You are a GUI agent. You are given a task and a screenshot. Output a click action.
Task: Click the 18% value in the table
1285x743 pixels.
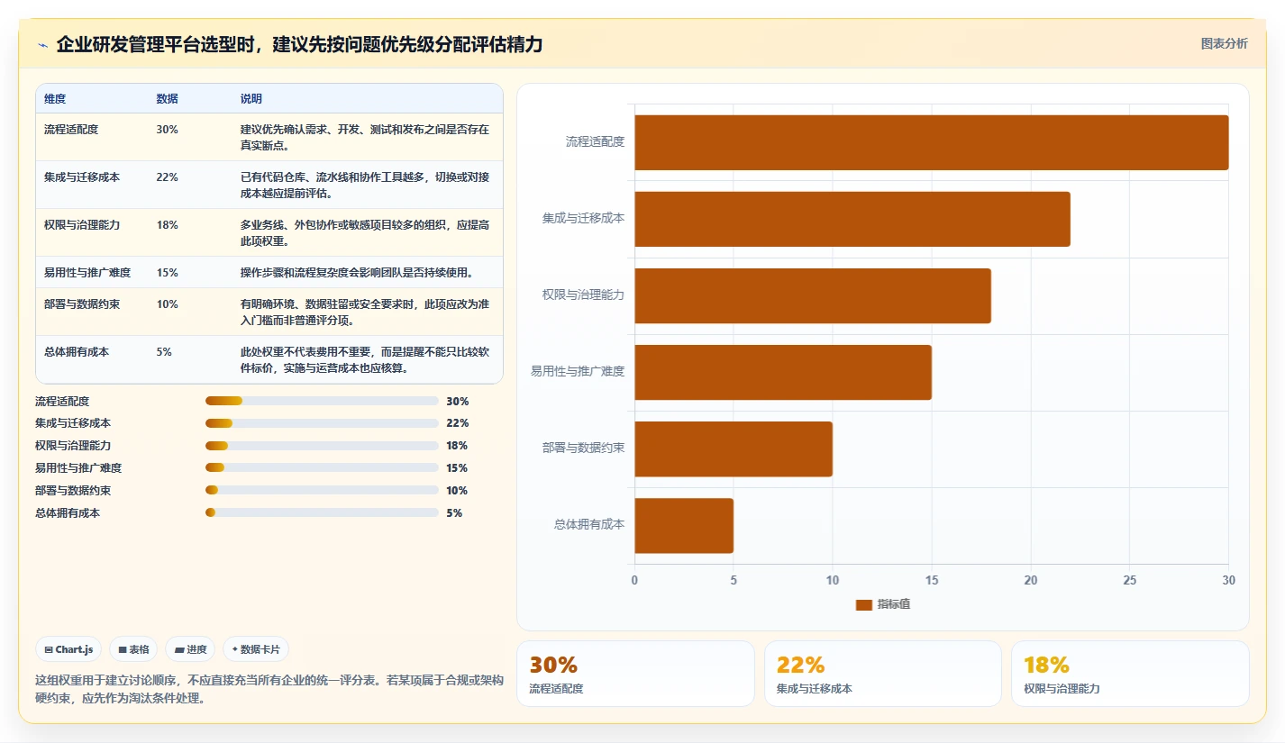(x=167, y=225)
